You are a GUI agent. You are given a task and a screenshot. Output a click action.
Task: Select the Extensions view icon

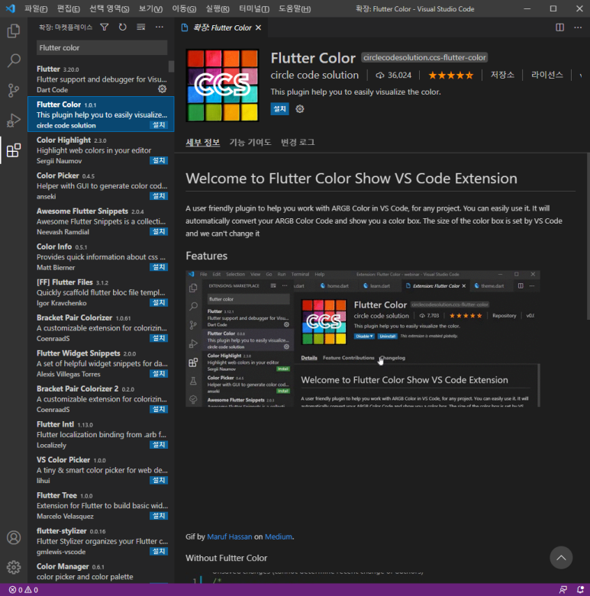[14, 150]
